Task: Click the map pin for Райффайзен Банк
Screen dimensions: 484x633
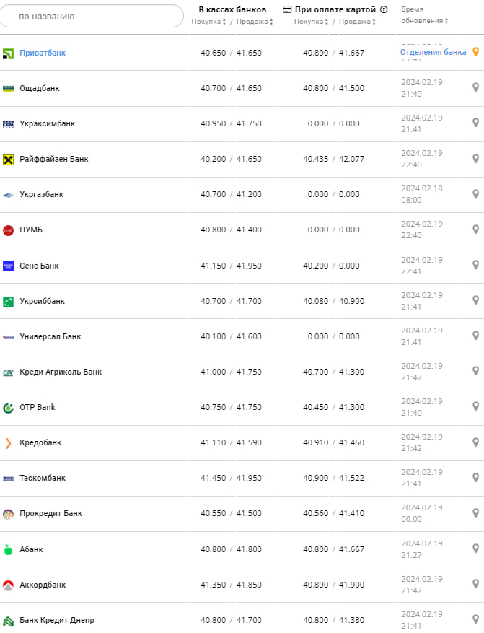Action: coord(475,158)
